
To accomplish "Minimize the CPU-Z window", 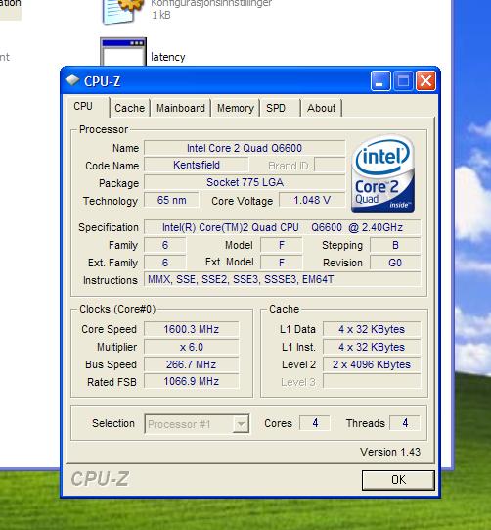I will 380,80.
